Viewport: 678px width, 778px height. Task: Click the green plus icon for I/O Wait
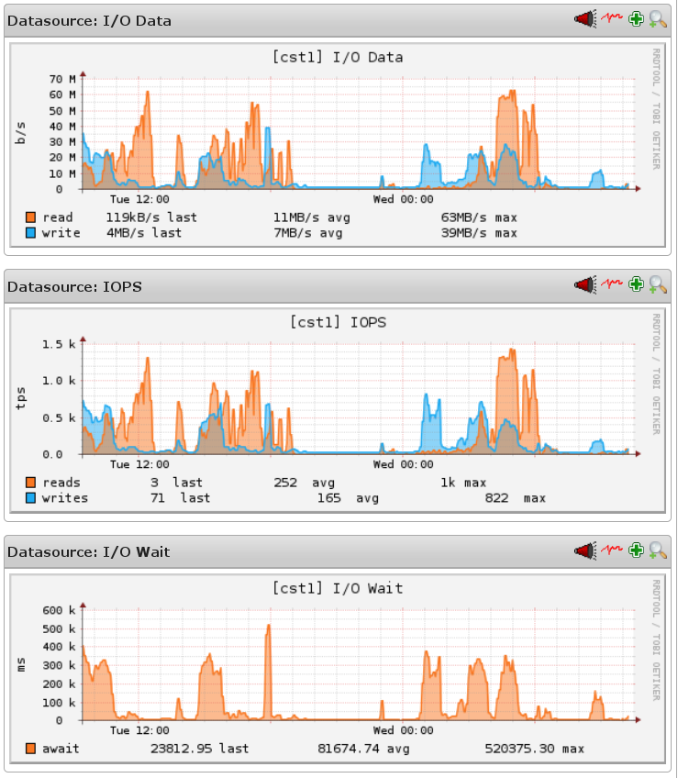pyautogui.click(x=636, y=550)
